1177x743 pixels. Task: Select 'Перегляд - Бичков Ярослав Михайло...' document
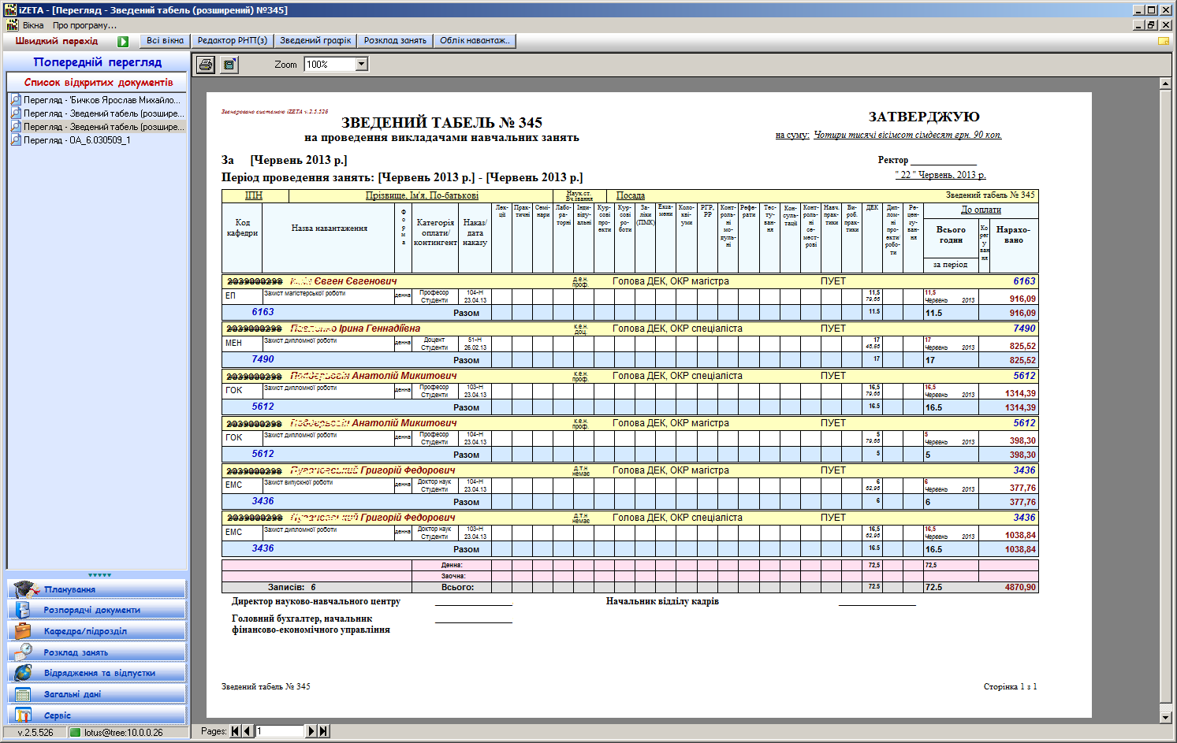pyautogui.click(x=98, y=100)
